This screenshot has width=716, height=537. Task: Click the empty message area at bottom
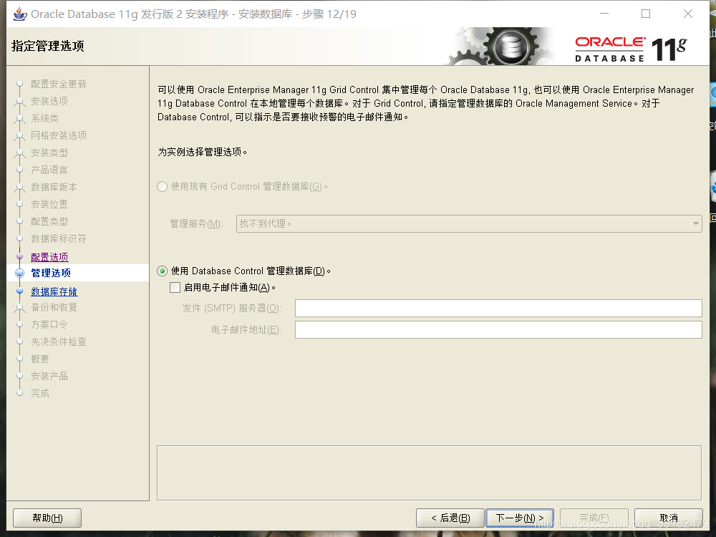(429, 473)
